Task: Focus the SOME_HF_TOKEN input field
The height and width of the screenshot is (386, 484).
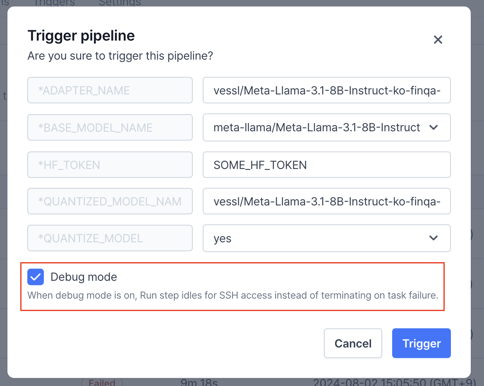Action: click(x=326, y=165)
